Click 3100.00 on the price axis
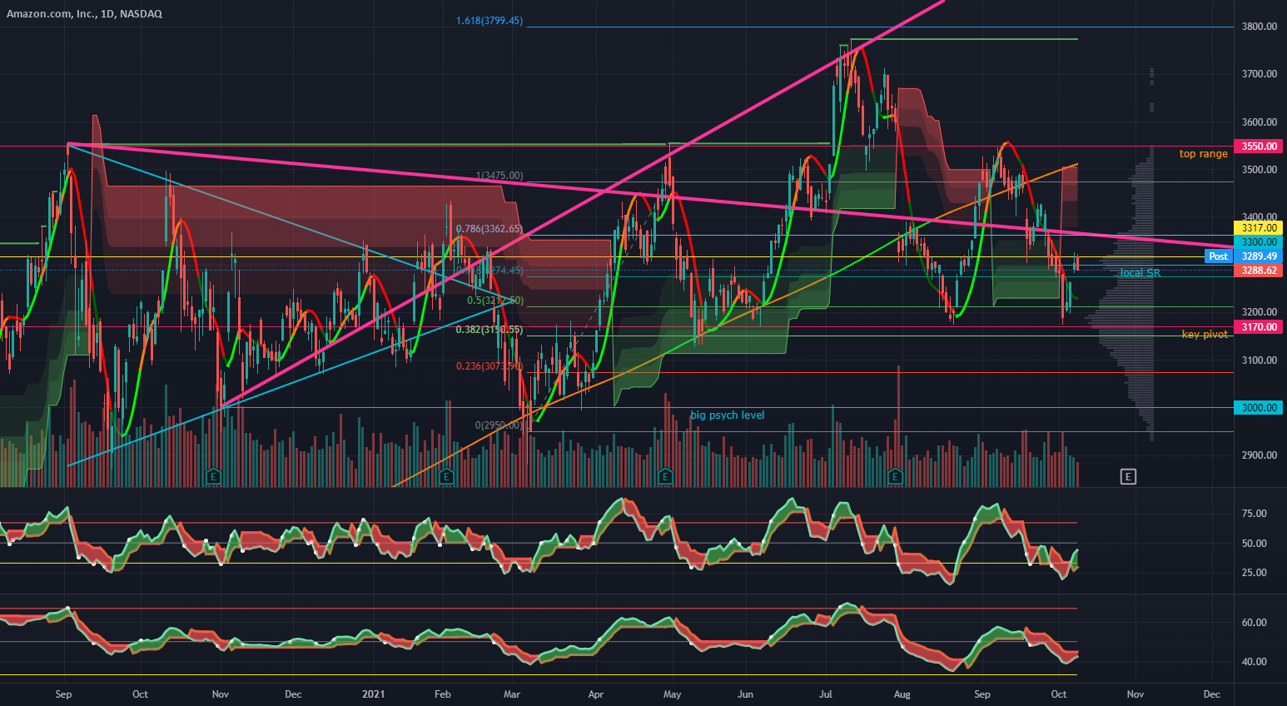 pyautogui.click(x=1259, y=360)
